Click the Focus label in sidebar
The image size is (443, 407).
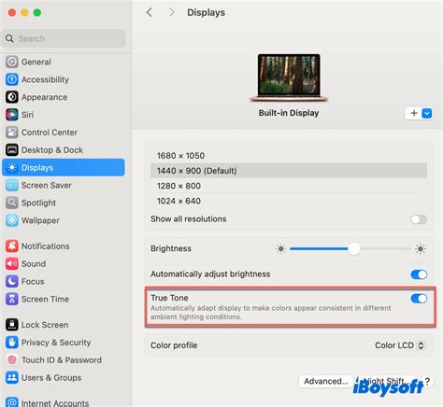coord(33,281)
